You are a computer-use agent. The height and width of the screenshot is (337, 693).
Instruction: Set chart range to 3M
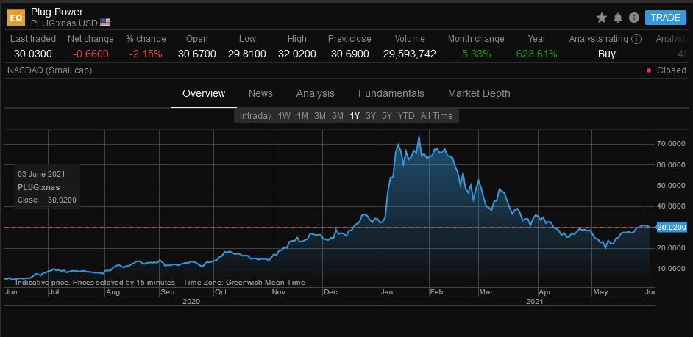click(x=320, y=116)
